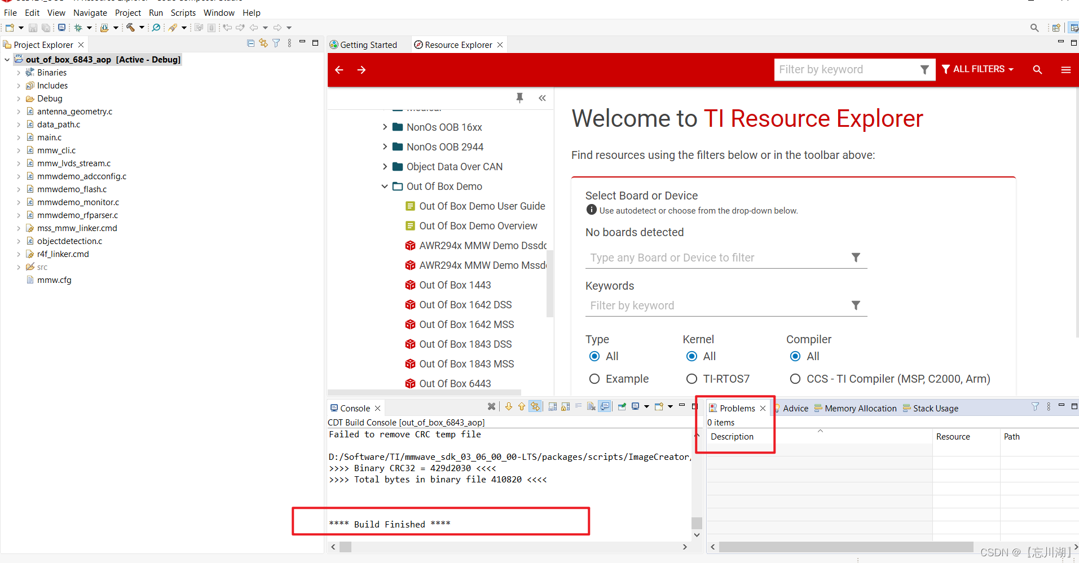Image resolution: width=1079 pixels, height=563 pixels.
Task: Collapse the Out Of Box Demo folder
Action: [384, 186]
